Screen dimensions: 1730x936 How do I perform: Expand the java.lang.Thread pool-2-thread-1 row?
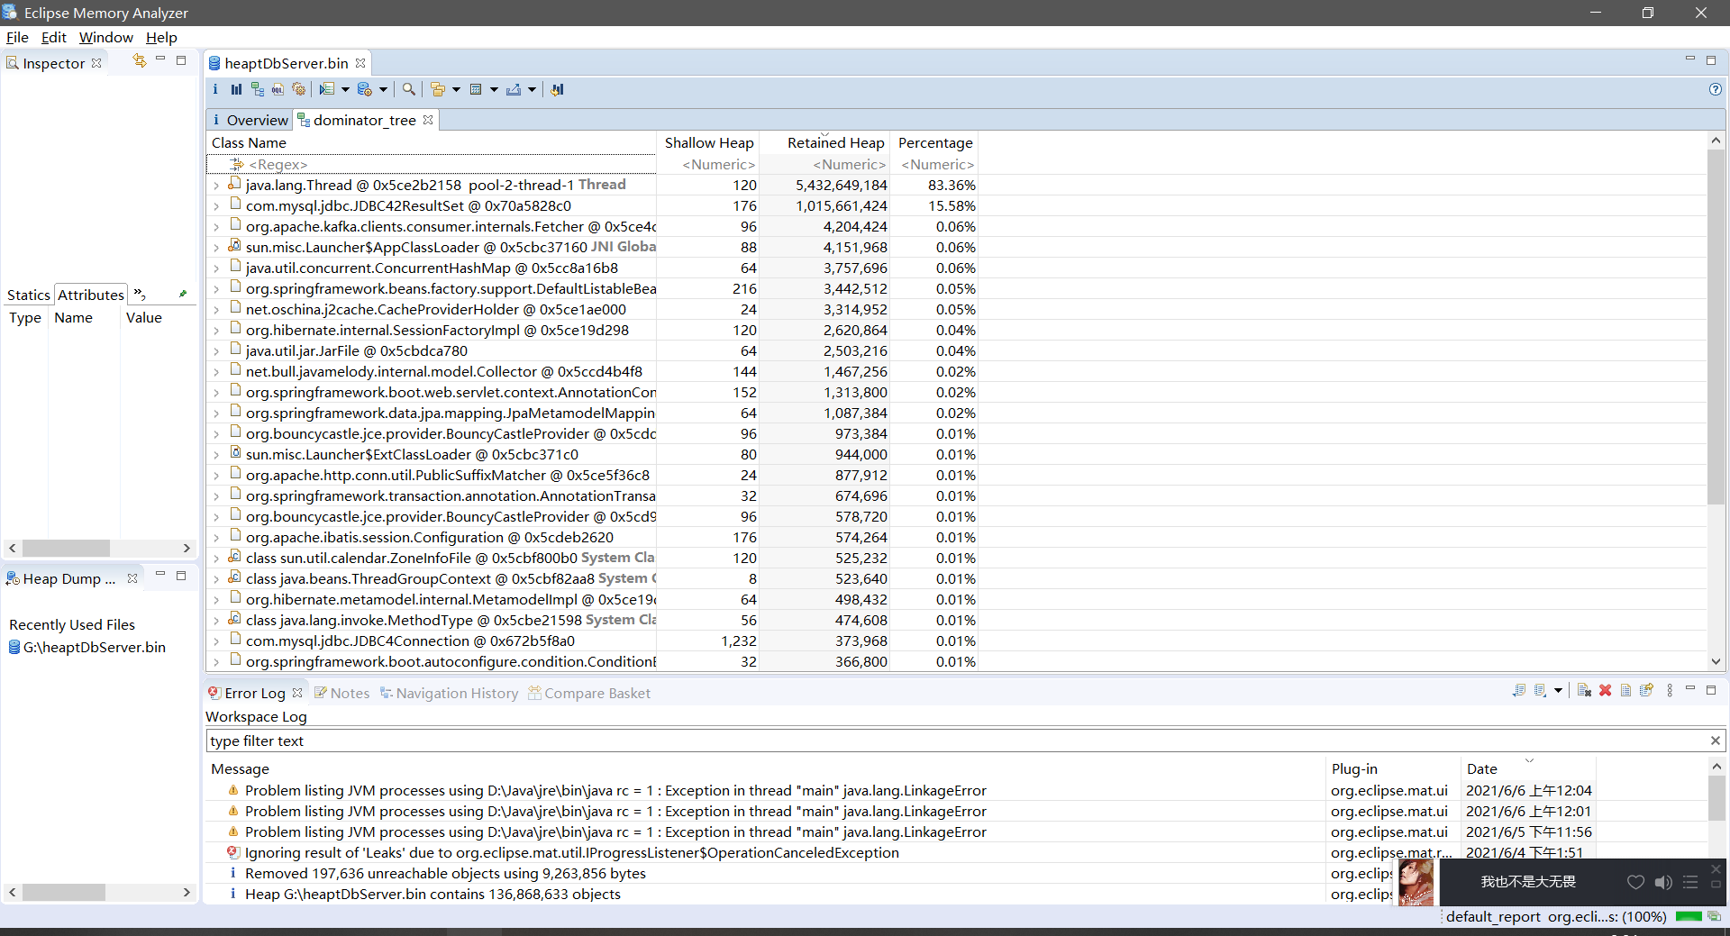click(x=216, y=186)
